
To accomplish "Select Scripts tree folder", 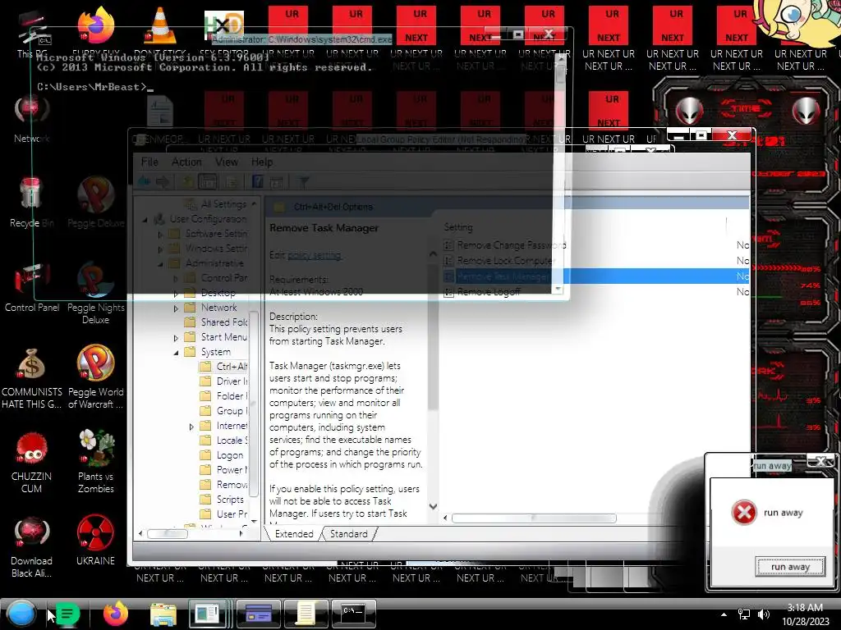I will tap(222, 500).
